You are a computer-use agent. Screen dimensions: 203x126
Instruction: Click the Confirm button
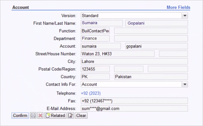click(x=20, y=115)
